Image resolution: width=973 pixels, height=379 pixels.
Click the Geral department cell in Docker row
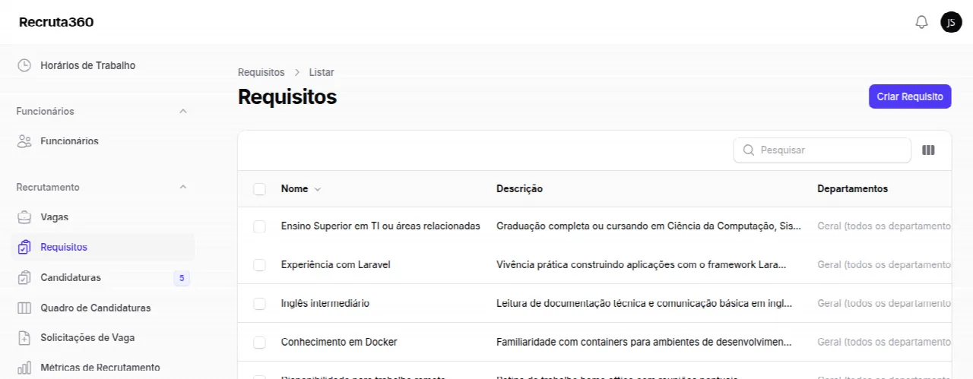[884, 343]
